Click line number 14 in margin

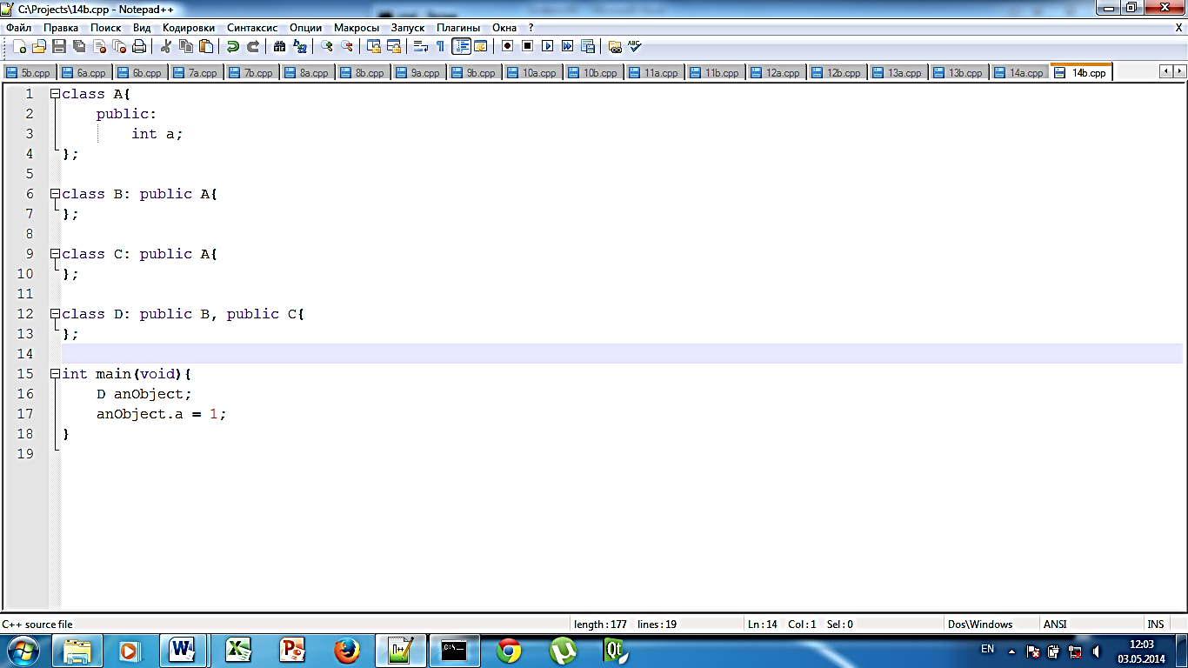26,354
